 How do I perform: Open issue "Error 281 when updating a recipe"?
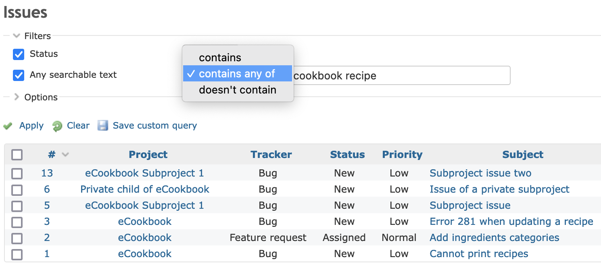click(x=511, y=222)
